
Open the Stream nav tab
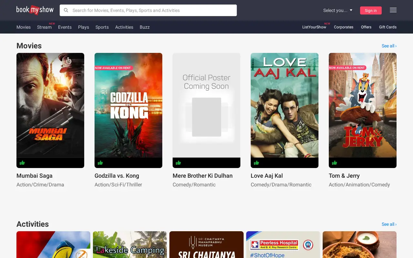44,27
